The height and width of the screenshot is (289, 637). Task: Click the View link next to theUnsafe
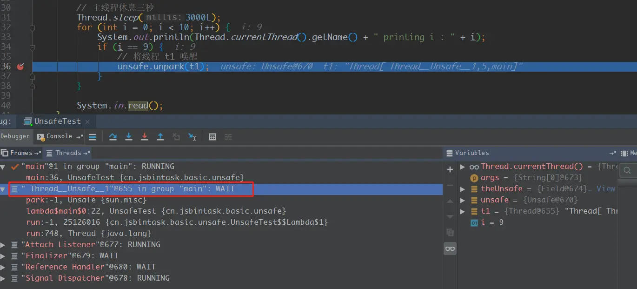[606, 188]
